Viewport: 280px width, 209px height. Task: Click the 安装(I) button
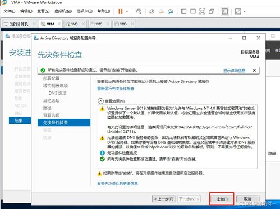click(x=222, y=199)
